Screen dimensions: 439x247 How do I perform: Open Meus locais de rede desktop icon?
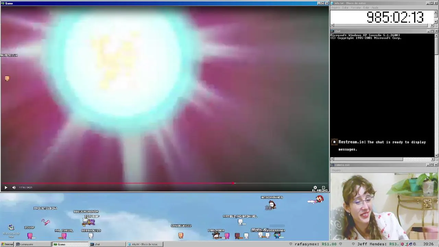tap(11, 232)
